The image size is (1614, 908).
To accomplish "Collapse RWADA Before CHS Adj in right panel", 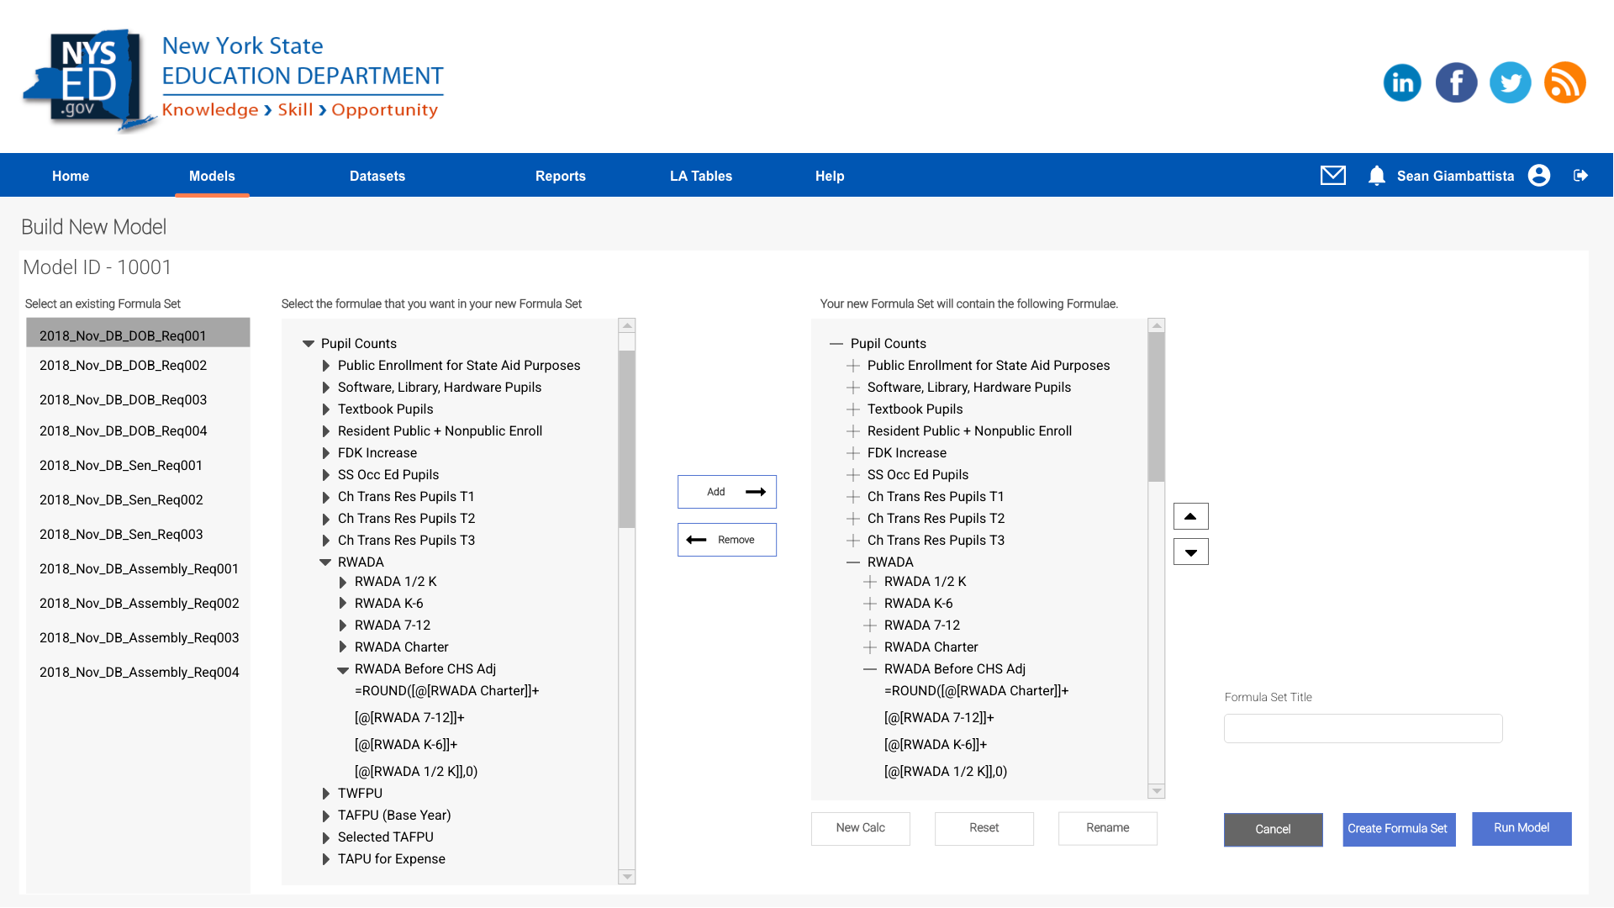I will pos(870,669).
